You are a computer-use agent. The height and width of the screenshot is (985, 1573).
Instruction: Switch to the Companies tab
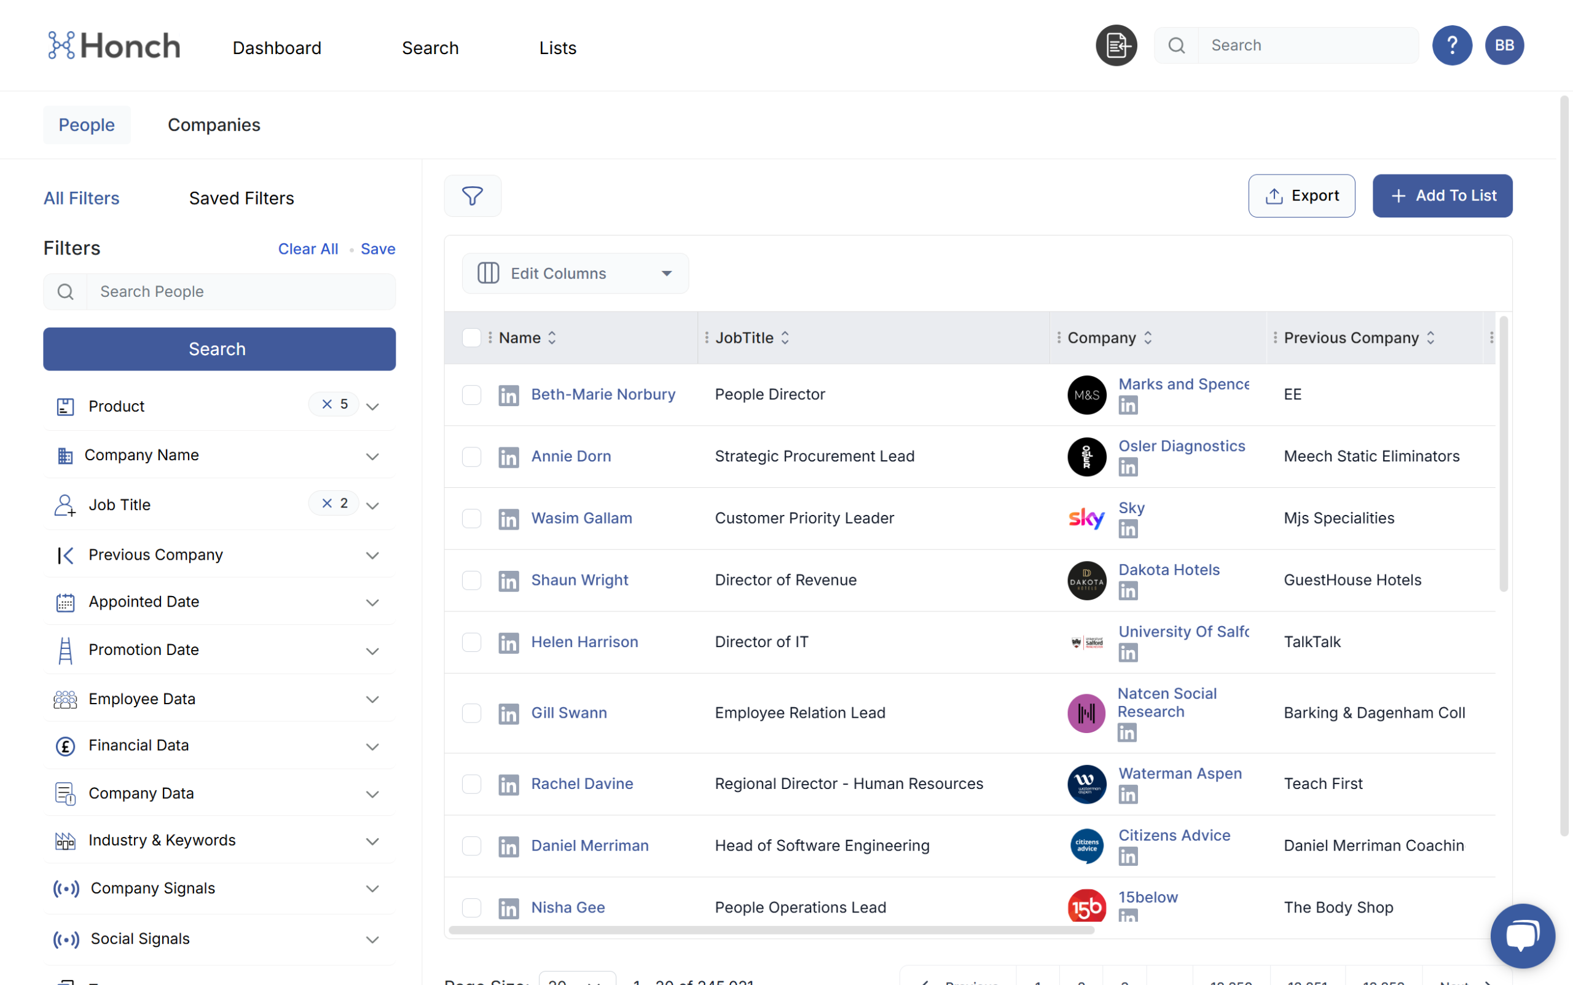pyautogui.click(x=214, y=125)
